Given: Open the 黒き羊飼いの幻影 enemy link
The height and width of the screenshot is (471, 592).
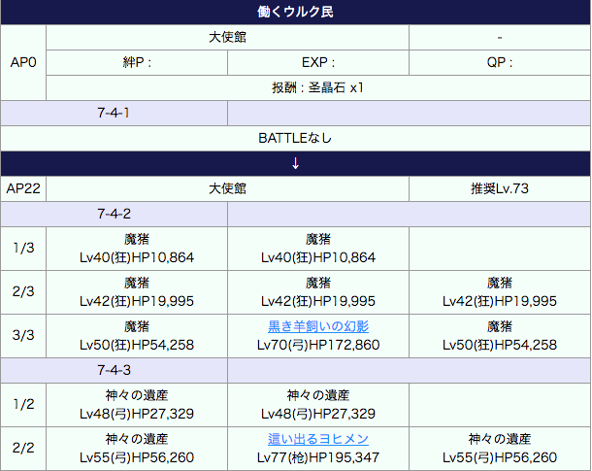Looking at the screenshot, I should 317,327.
